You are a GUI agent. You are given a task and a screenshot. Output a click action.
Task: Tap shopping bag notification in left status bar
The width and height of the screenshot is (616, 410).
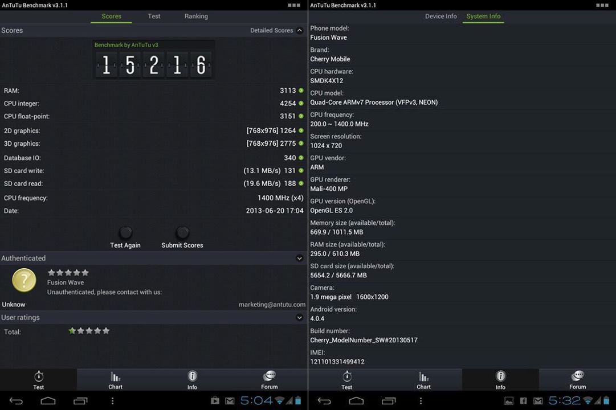coord(215,400)
